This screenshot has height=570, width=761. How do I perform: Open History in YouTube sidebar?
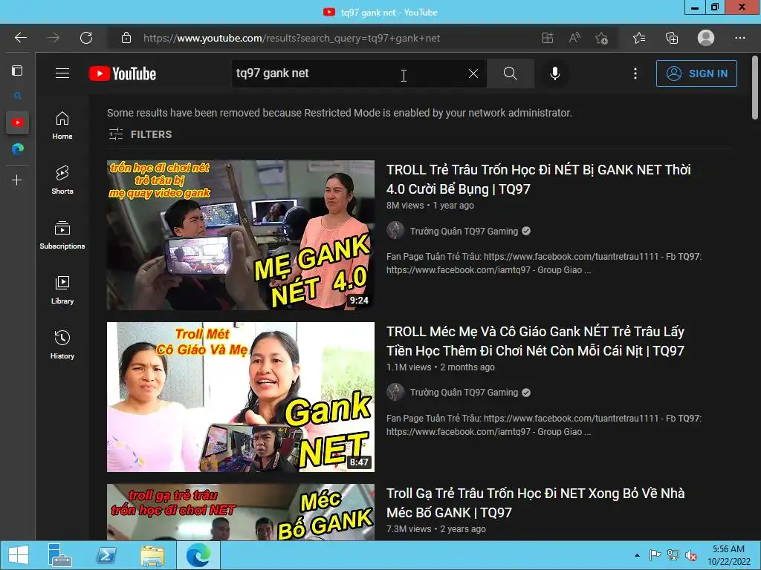[x=62, y=345]
